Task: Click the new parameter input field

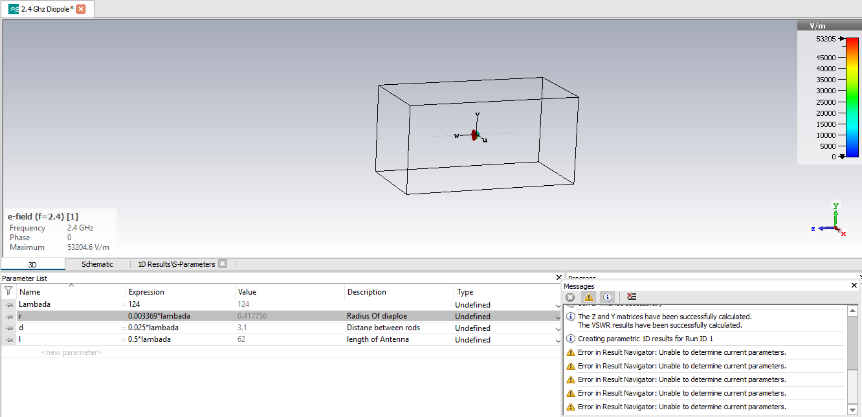Action: (x=71, y=352)
